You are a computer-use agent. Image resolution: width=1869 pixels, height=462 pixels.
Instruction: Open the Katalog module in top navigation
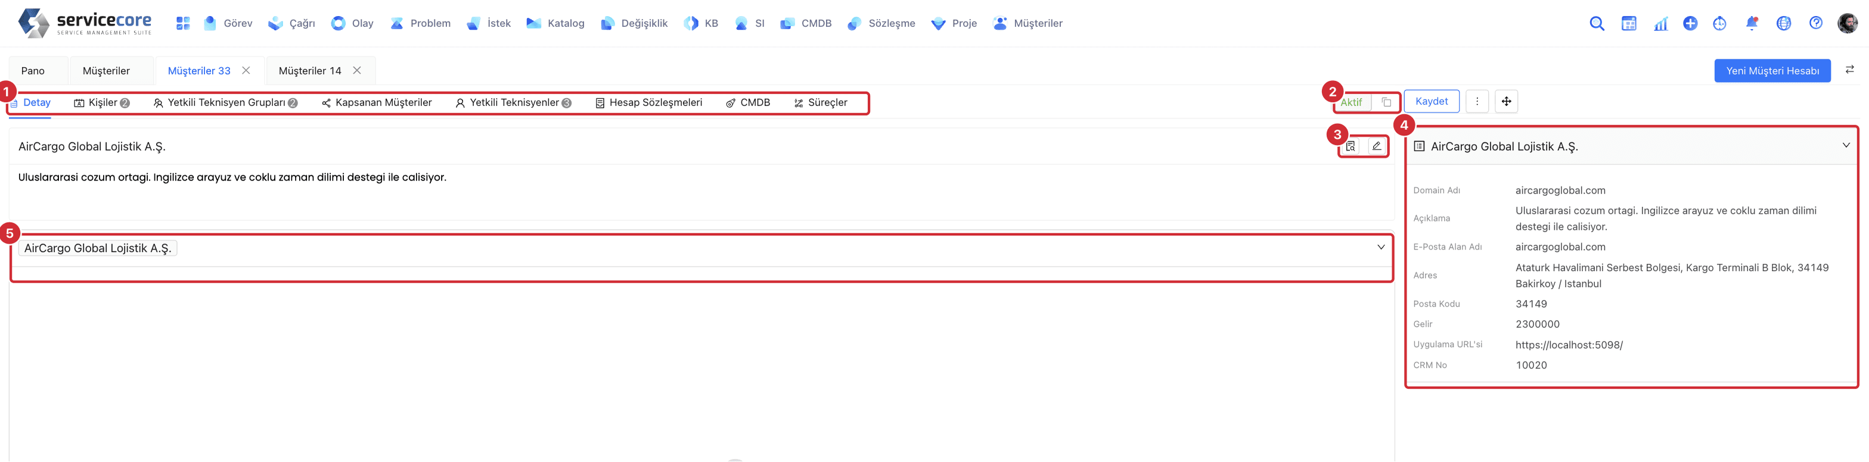click(x=556, y=23)
